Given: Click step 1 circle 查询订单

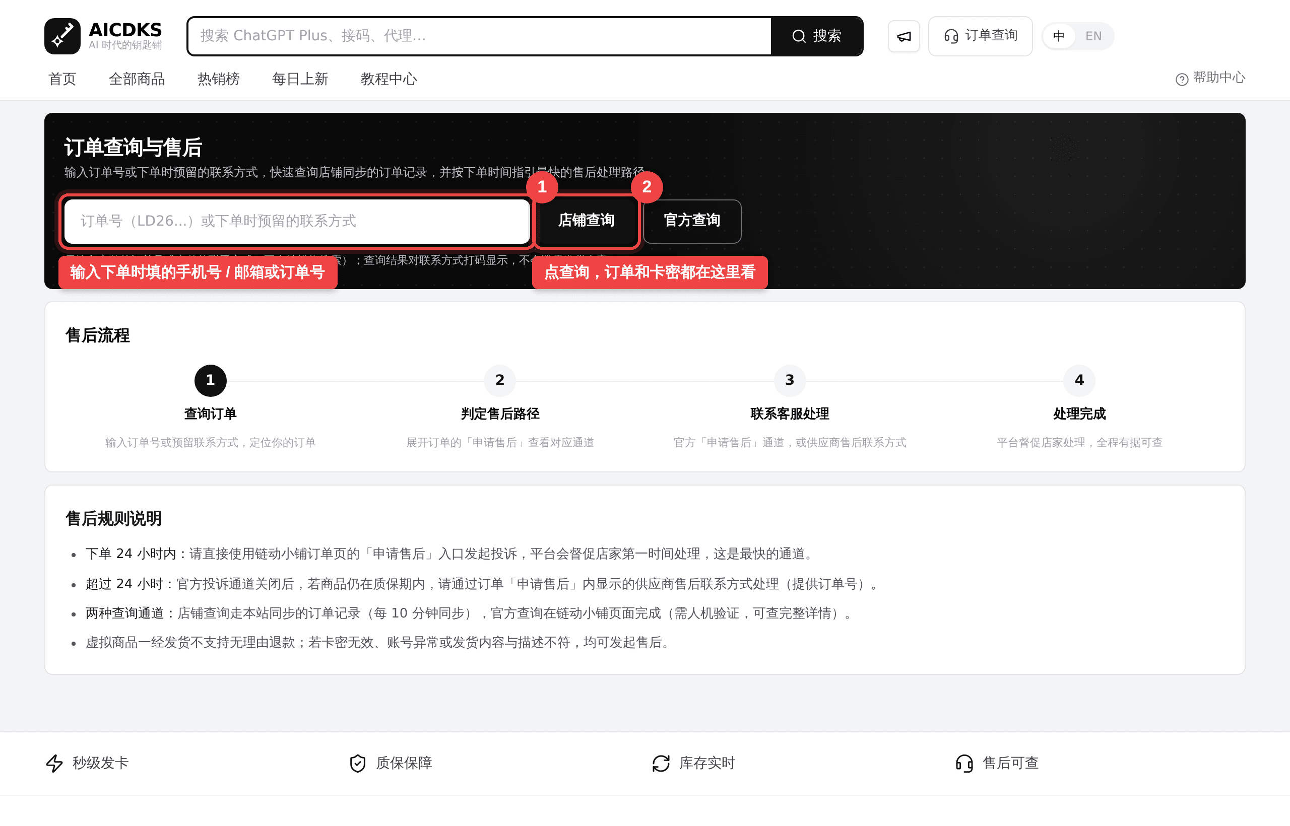Looking at the screenshot, I should [210, 381].
